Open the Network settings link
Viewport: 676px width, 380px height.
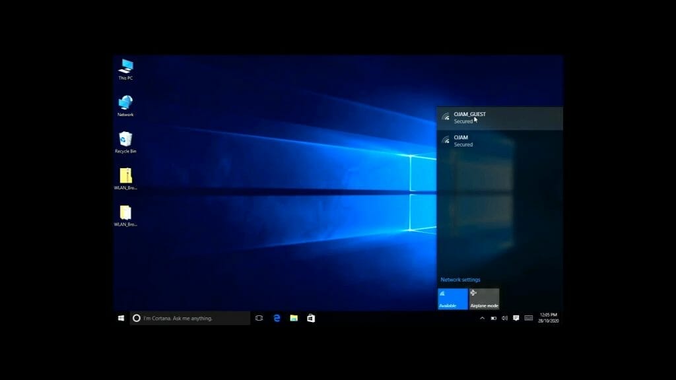(459, 279)
